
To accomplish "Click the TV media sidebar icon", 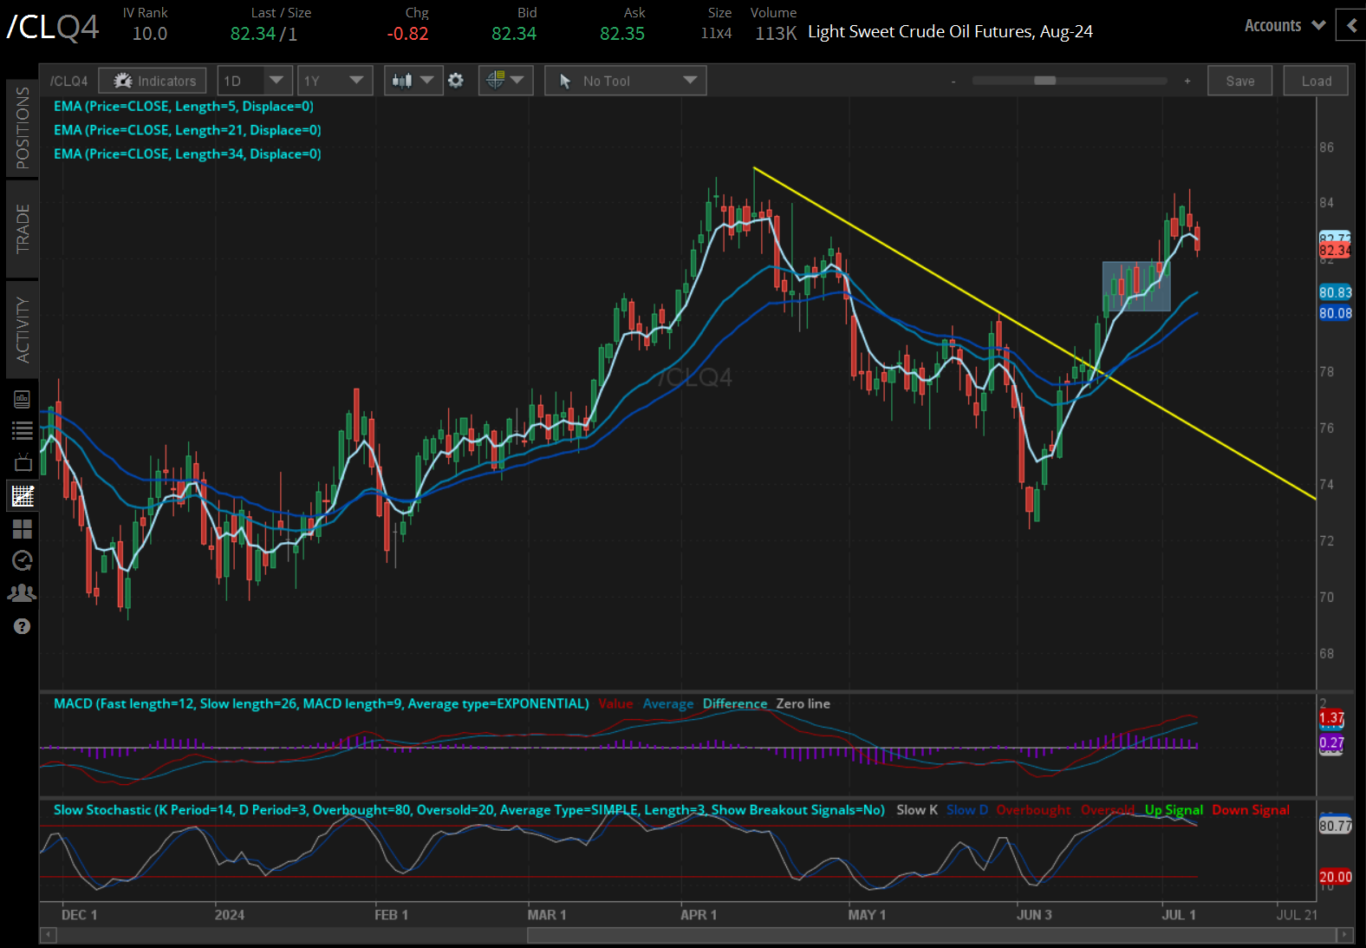I will 23,463.
